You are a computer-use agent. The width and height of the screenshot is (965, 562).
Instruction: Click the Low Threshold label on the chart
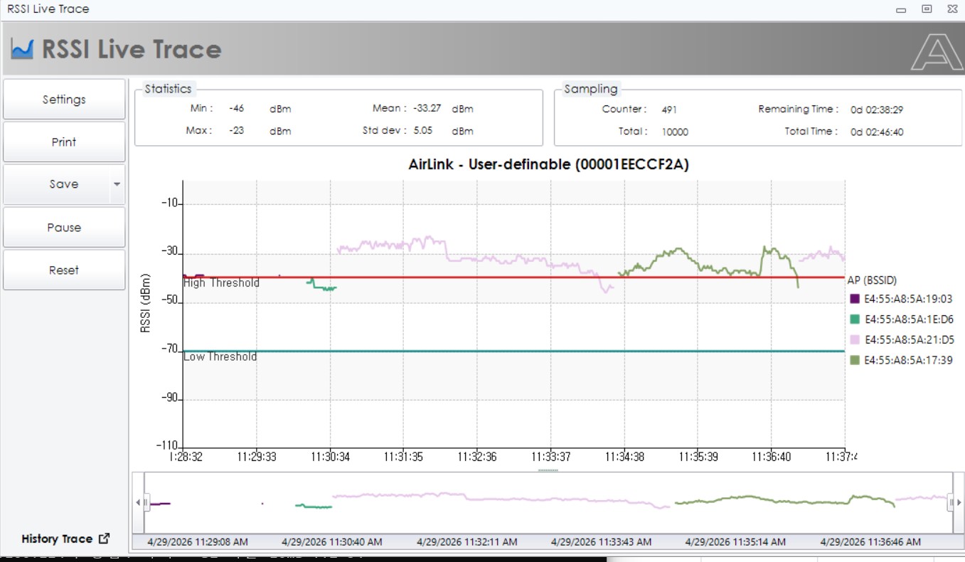pyautogui.click(x=220, y=356)
